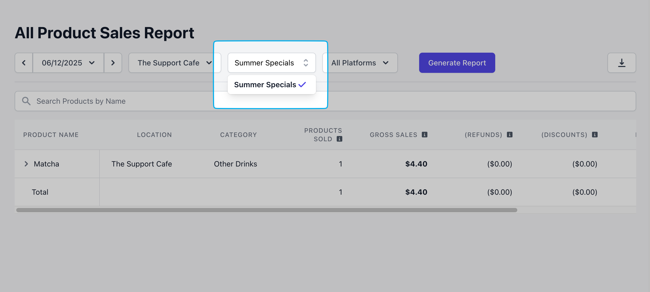
Task: Click the Products Sold info icon
Action: [x=339, y=139]
